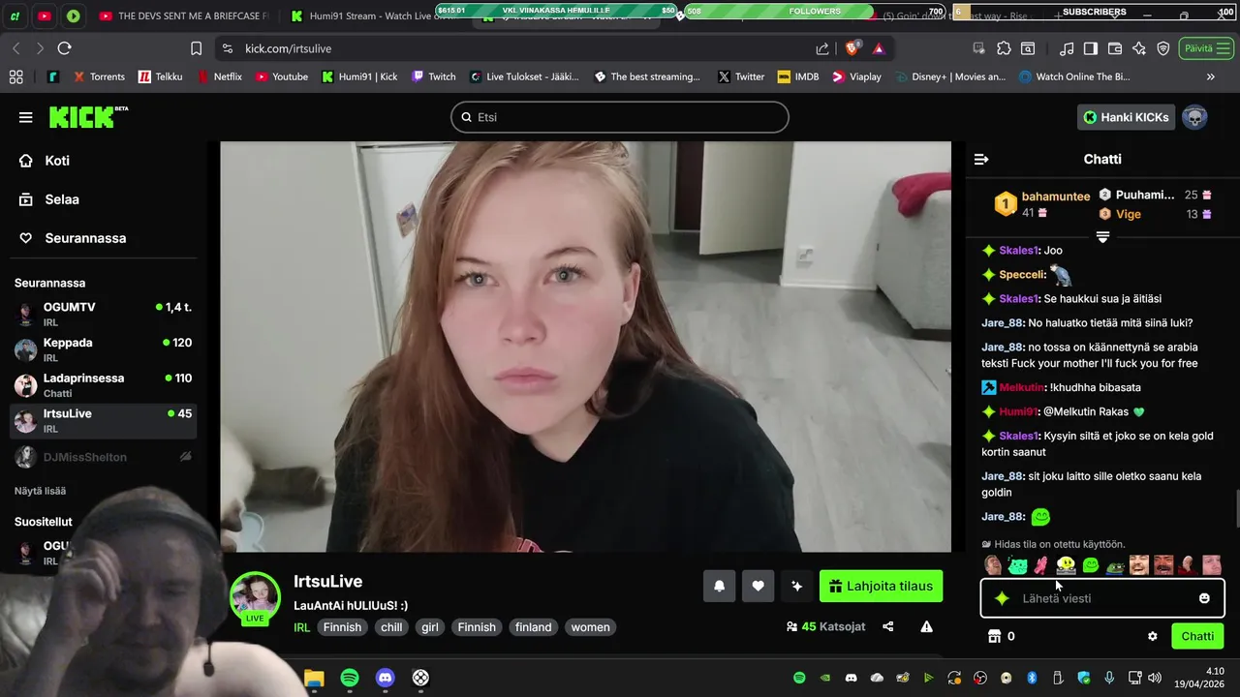This screenshot has width=1240, height=697.
Task: Focus the Etsi search box
Action: (x=620, y=117)
